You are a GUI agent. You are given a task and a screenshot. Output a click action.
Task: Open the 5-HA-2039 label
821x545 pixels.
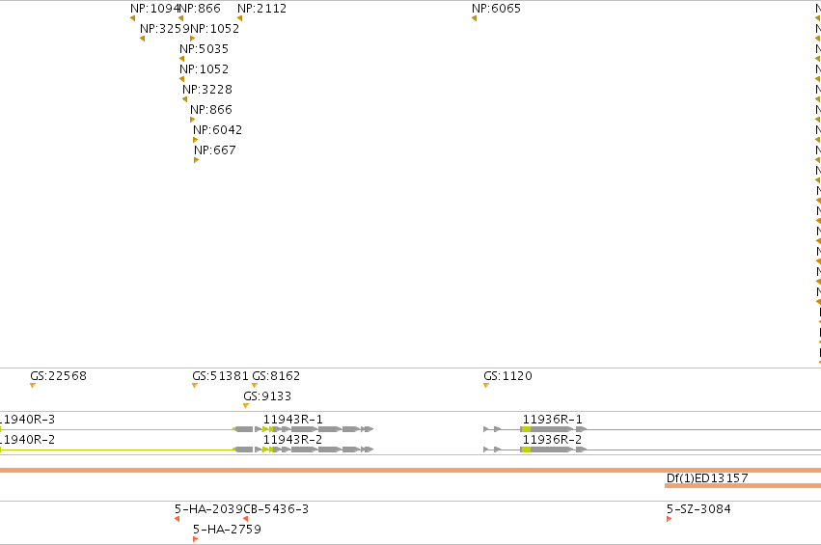(209, 509)
